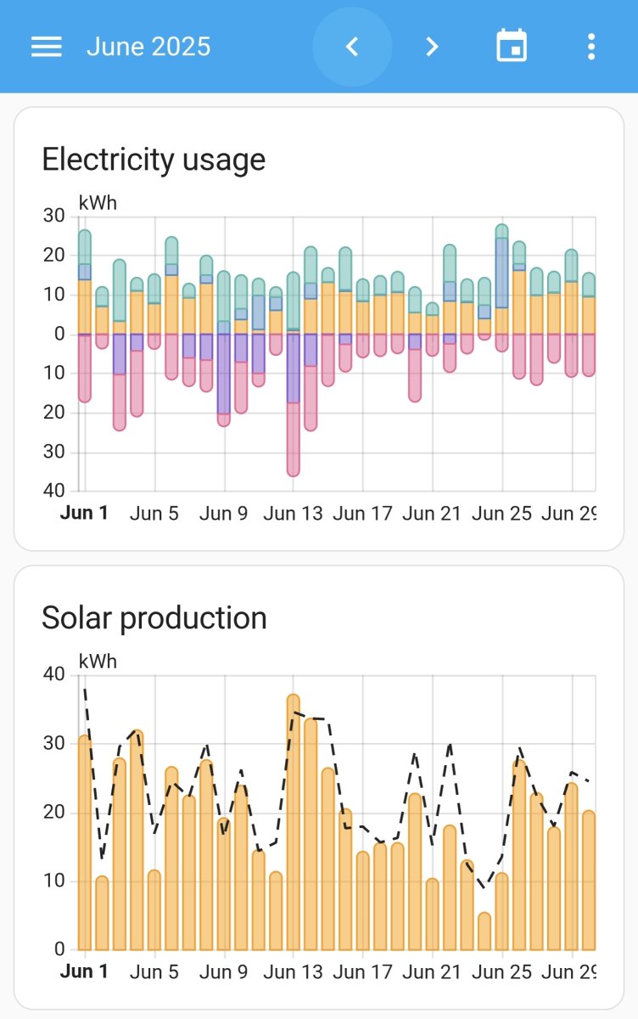The image size is (638, 1019).
Task: Advance to the next month
Action: (x=432, y=47)
